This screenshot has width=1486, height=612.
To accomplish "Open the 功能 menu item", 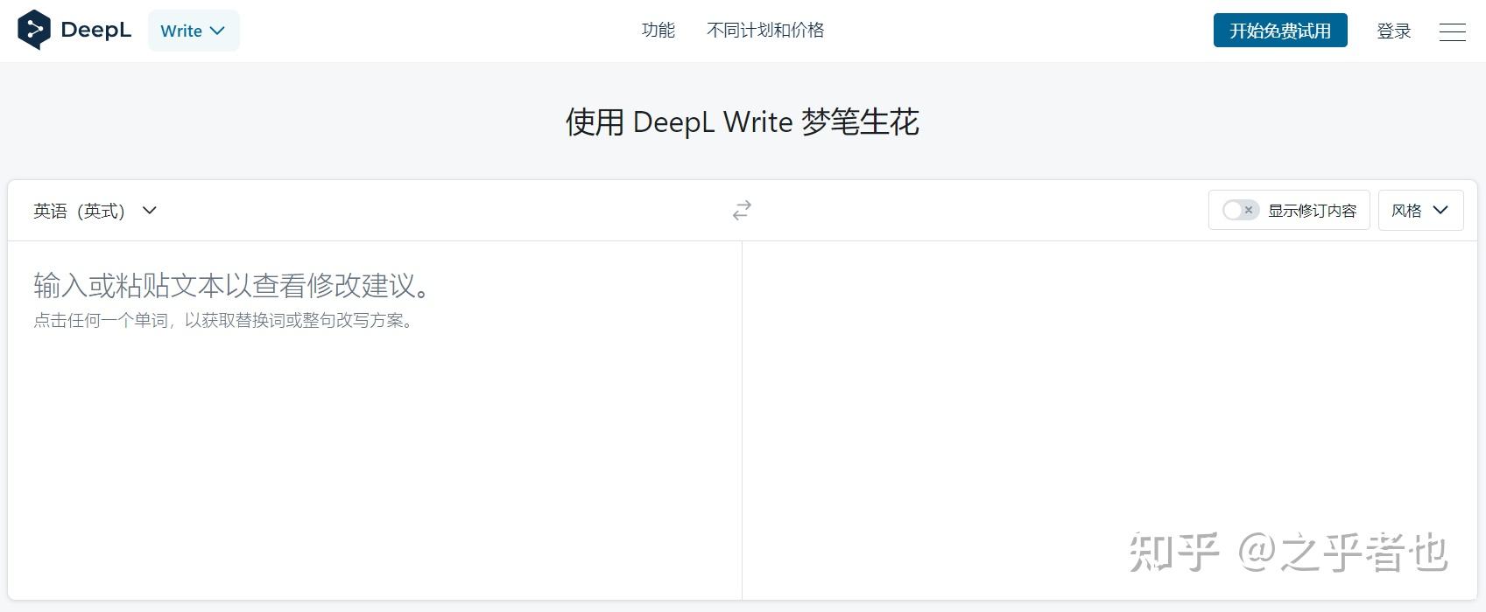I will pyautogui.click(x=658, y=31).
